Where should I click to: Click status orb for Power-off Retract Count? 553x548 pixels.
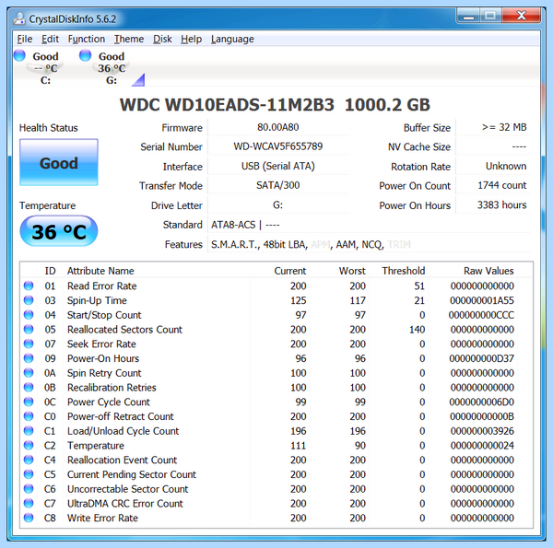29,416
